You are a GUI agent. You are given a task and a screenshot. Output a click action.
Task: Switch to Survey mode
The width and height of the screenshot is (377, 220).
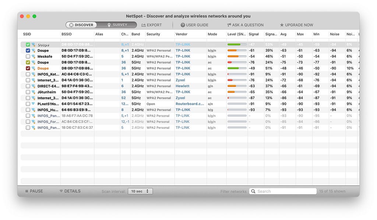click(x=117, y=25)
